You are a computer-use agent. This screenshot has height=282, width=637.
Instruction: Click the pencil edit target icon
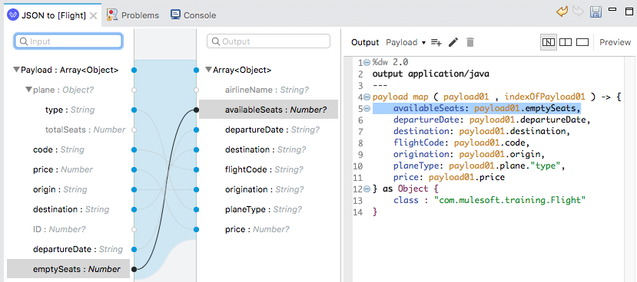(453, 42)
